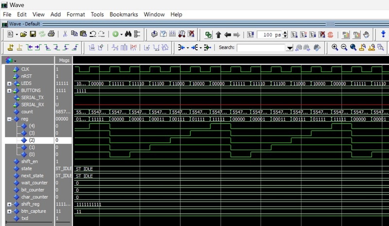Select the wait_counter signal row
389x226 pixels.
coord(29,183)
